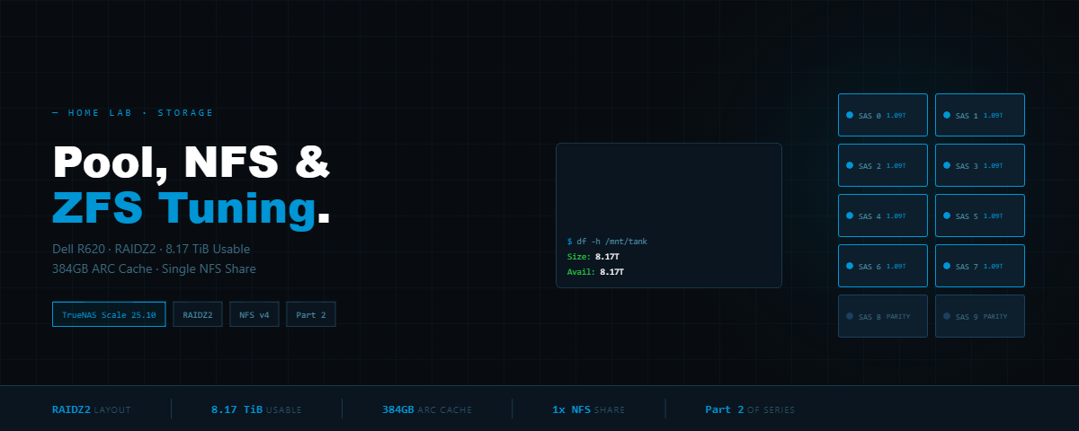This screenshot has height=431, width=1079.
Task: Click the SAS 7 disk card
Action: [980, 266]
